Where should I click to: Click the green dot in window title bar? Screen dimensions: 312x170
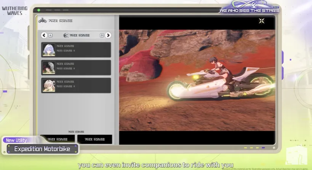click(x=38, y=10)
